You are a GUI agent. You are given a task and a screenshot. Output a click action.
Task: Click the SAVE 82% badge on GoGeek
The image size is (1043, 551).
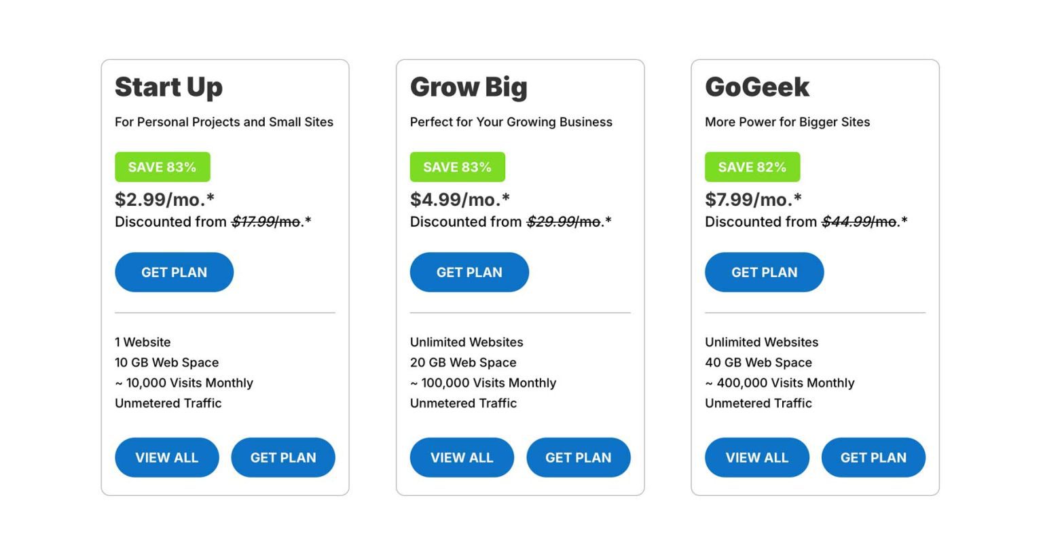click(752, 166)
